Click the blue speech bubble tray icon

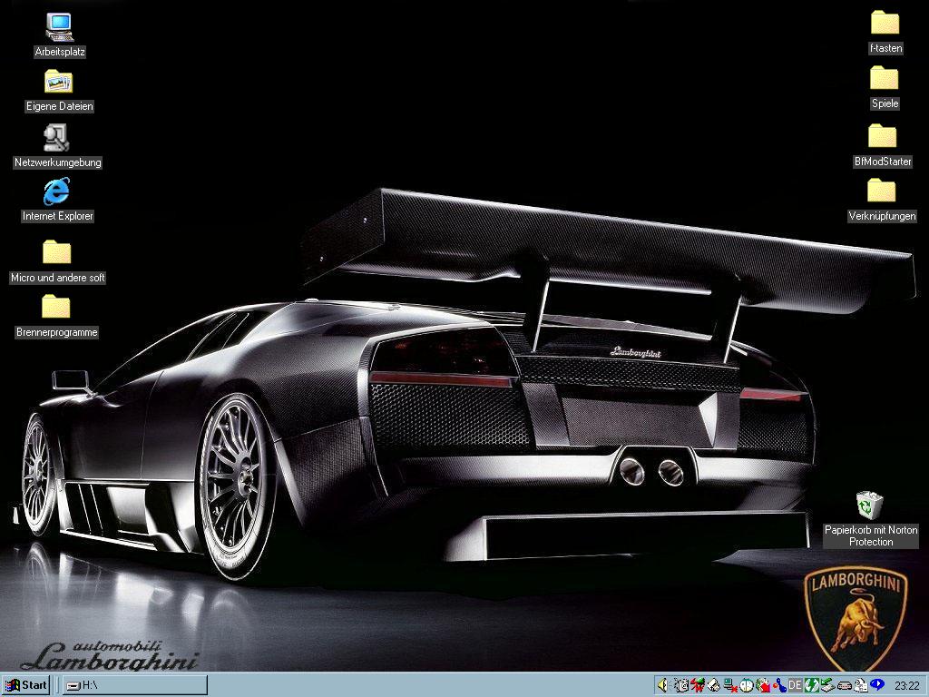coord(877,684)
